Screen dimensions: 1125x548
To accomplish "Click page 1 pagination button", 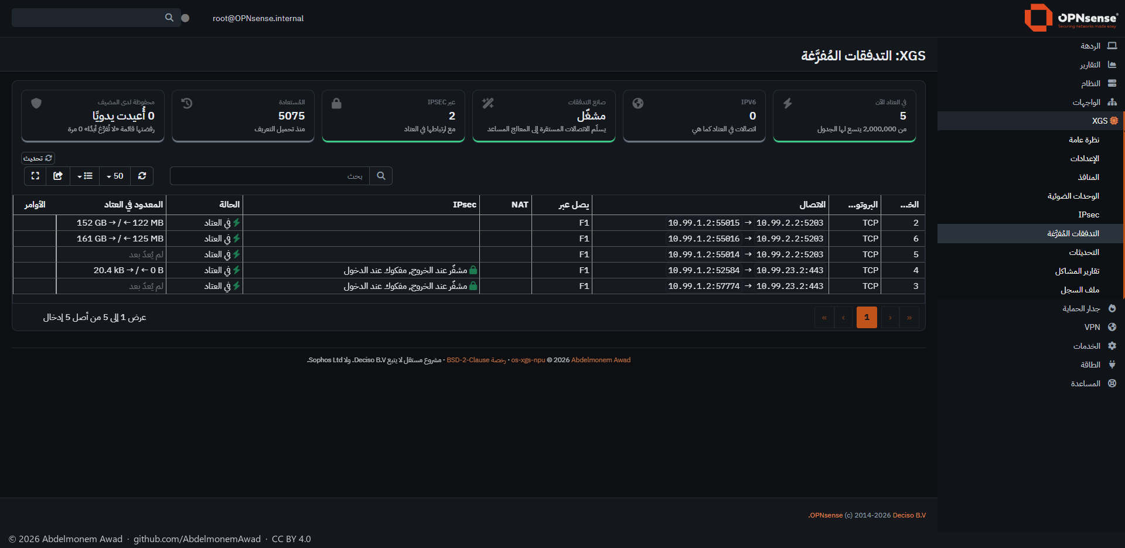I will (867, 317).
